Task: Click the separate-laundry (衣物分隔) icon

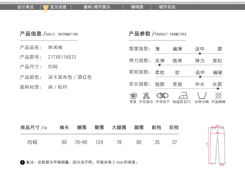Action: click(x=202, y=95)
